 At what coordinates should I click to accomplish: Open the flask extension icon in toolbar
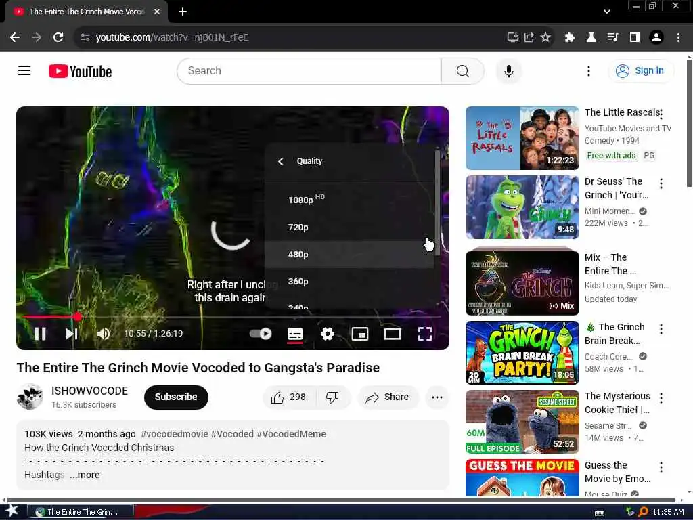click(x=591, y=38)
